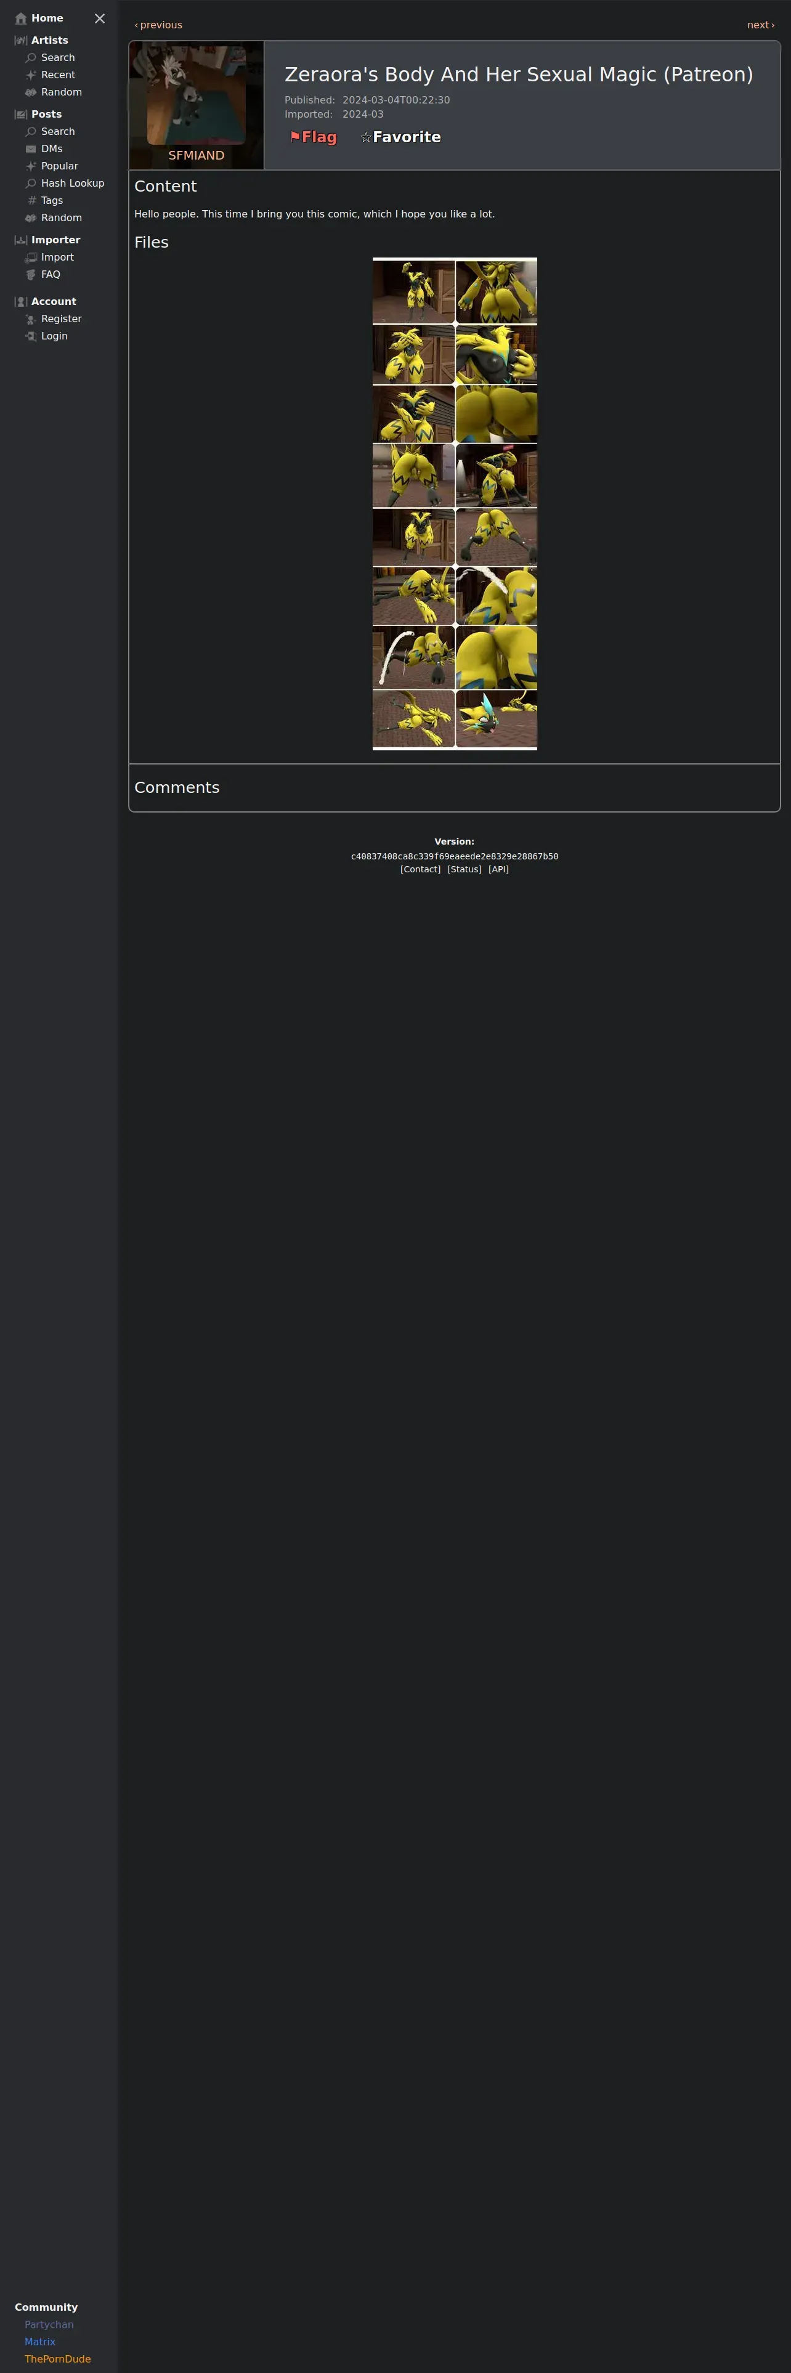This screenshot has width=791, height=2373.
Task: Open the attached file image preview
Action: [x=455, y=504]
